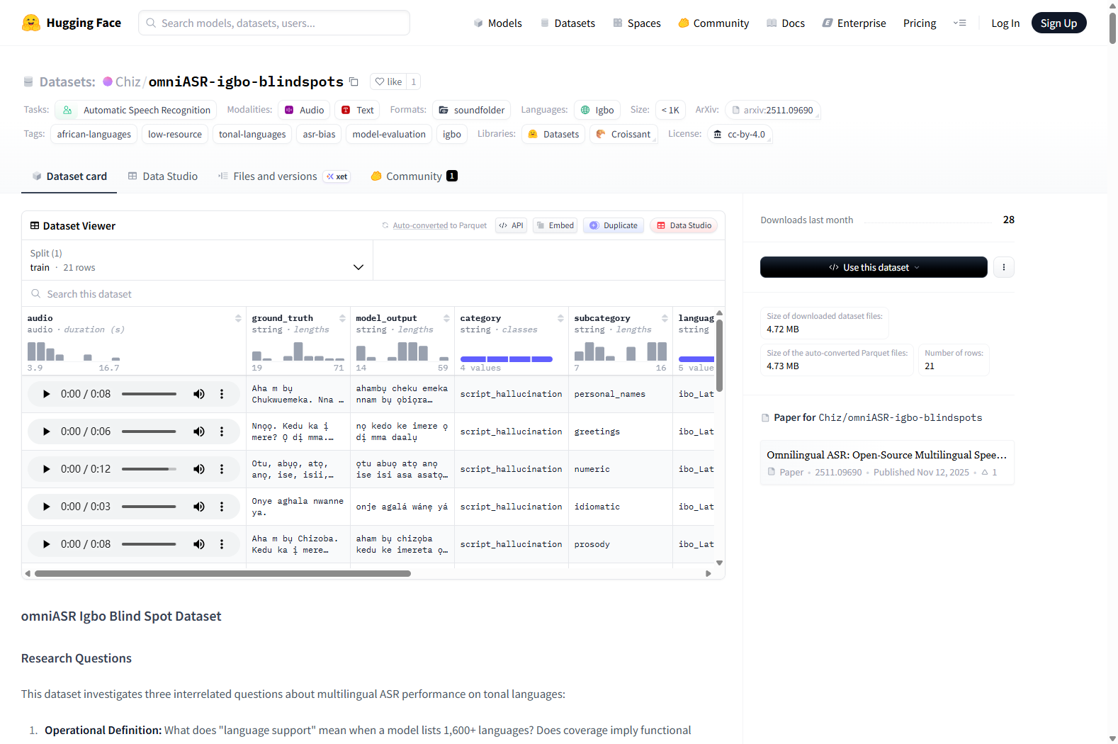Play the 0:12 numeric audio clip

[47, 469]
